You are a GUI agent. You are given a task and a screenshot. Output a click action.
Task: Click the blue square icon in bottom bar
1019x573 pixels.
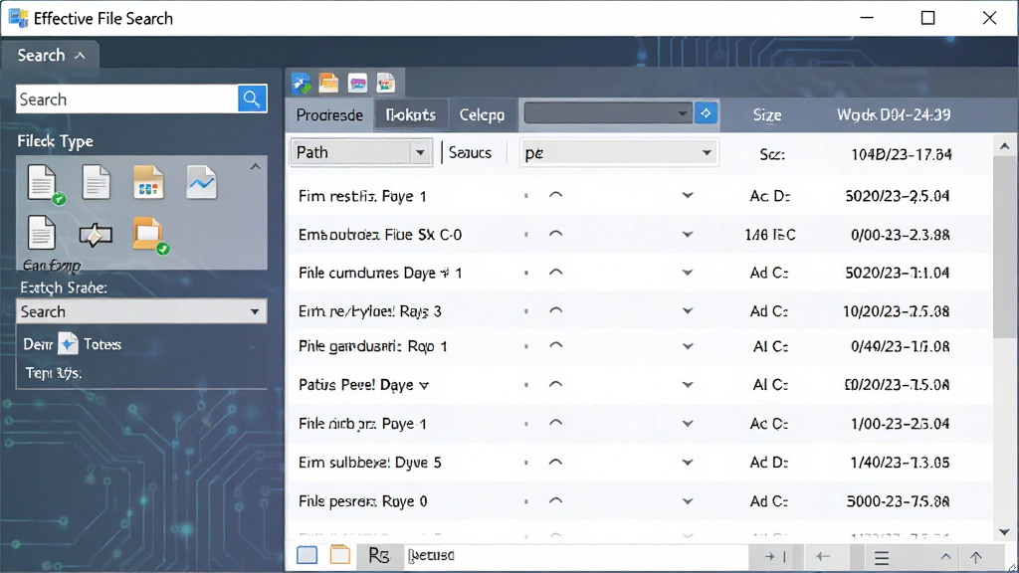tap(306, 555)
